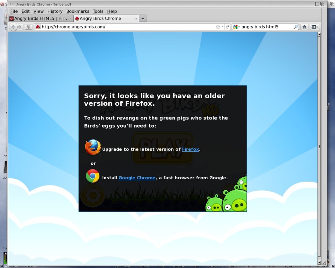Maximize the Timberwolf window

(x=317, y=4)
